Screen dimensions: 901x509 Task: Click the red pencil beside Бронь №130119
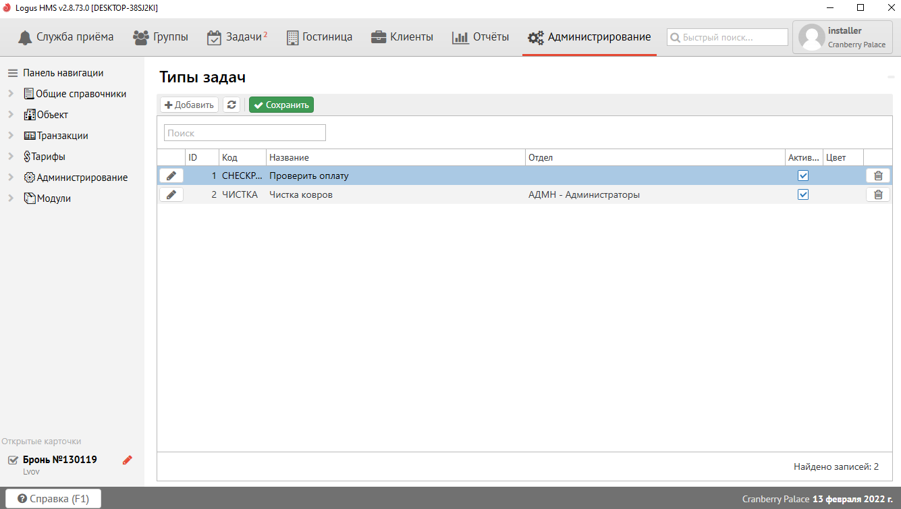128,460
